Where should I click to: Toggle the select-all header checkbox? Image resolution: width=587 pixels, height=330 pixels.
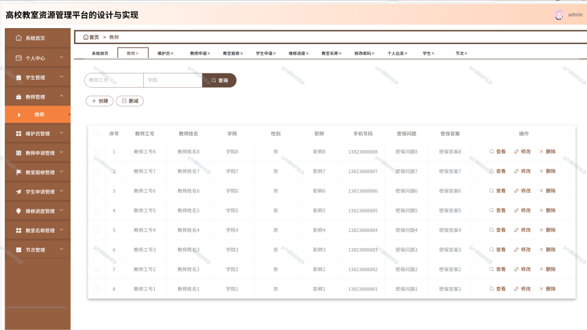click(x=96, y=133)
